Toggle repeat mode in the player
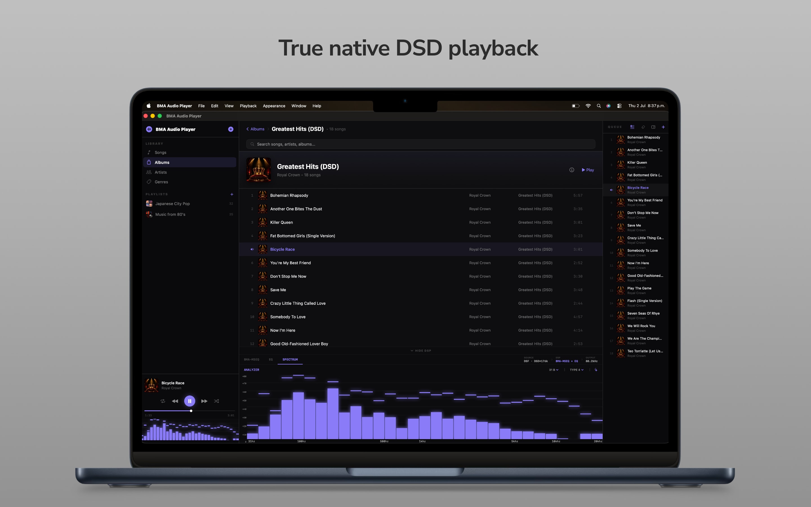 [x=163, y=401]
